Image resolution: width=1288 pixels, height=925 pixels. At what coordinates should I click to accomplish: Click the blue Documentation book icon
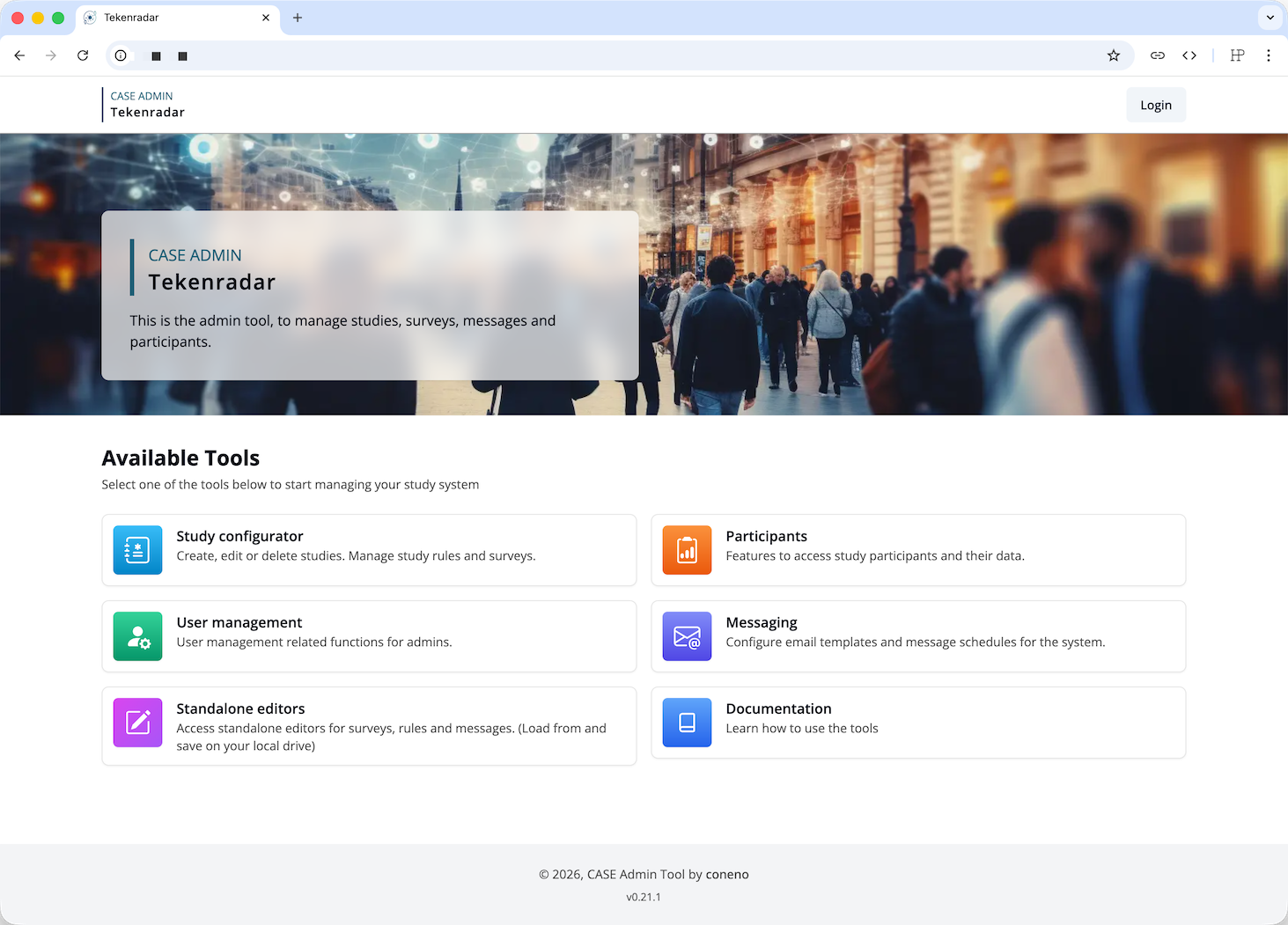pos(687,723)
